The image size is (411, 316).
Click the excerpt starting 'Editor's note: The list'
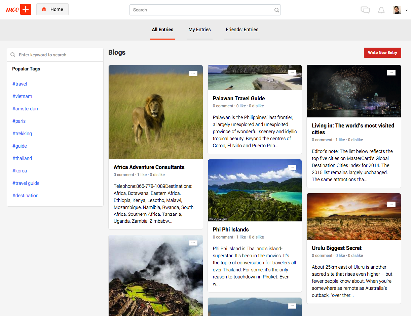point(352,165)
